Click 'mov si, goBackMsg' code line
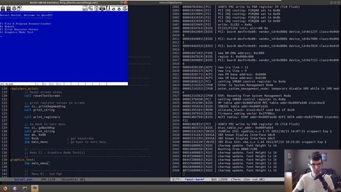Viewport: 341px width, 192px height. tap(39, 128)
